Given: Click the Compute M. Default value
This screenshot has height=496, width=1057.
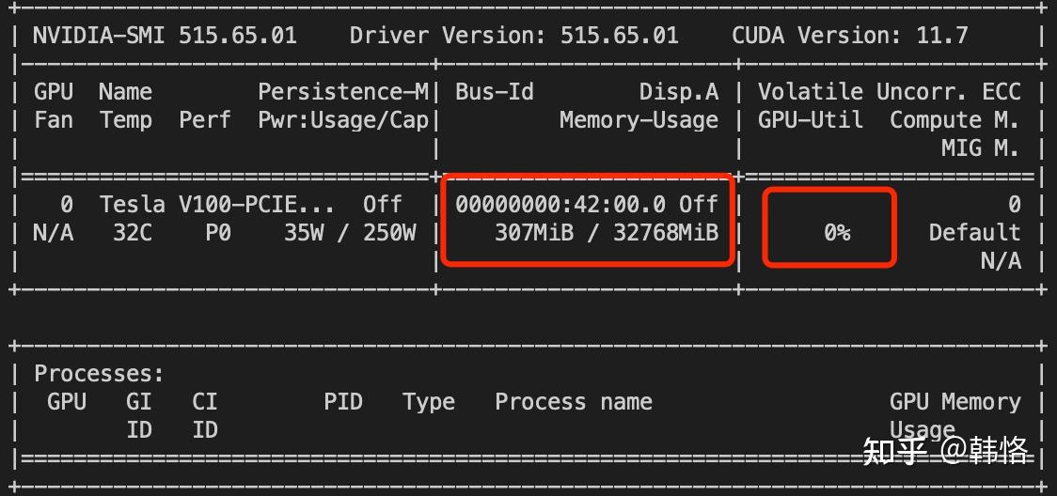Looking at the screenshot, I should pos(975,233).
